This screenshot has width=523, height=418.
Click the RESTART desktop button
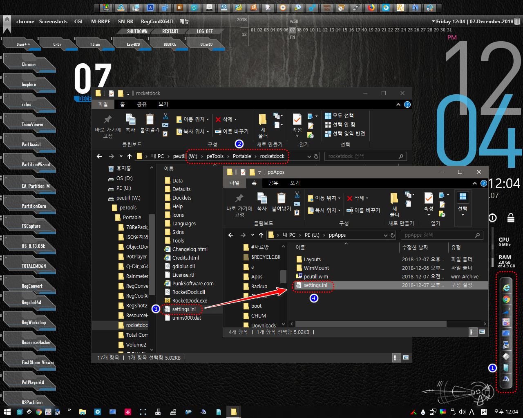[170, 31]
